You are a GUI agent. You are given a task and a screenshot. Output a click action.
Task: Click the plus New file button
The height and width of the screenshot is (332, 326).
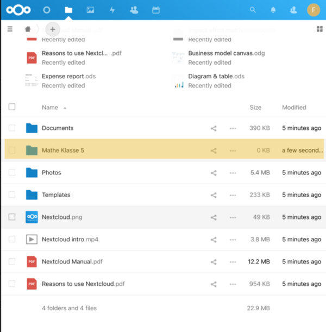[x=53, y=29]
